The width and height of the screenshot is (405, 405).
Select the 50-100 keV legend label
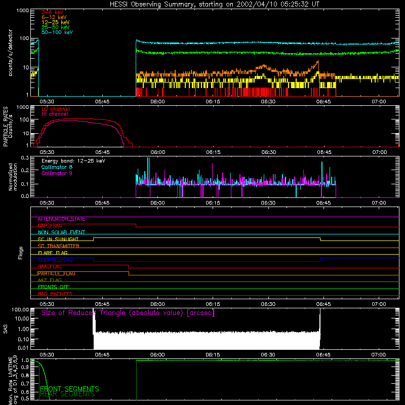[57, 32]
